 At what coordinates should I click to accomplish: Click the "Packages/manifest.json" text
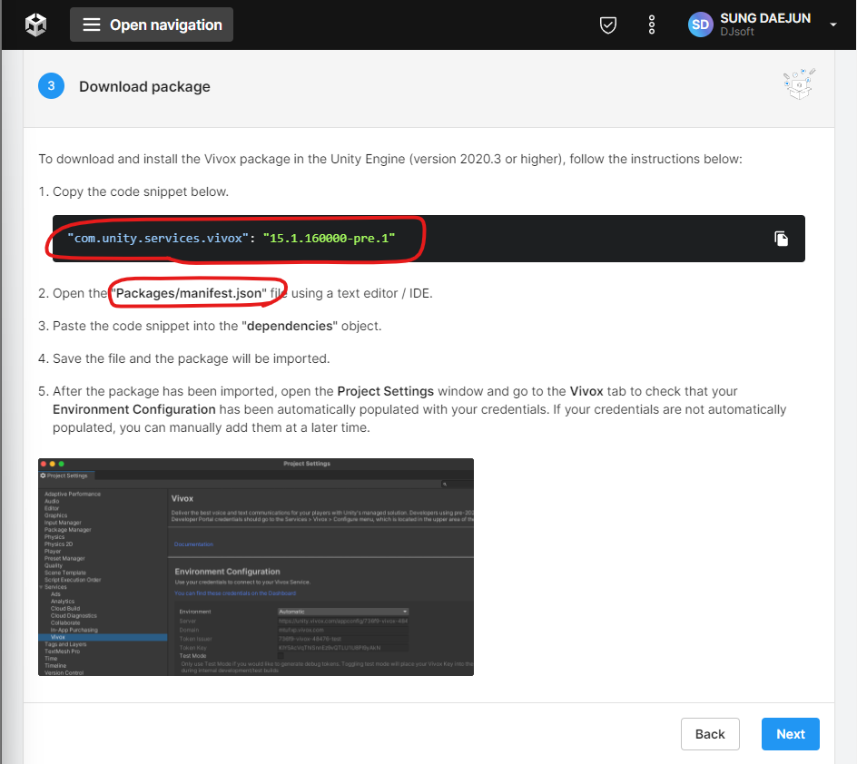(x=189, y=293)
